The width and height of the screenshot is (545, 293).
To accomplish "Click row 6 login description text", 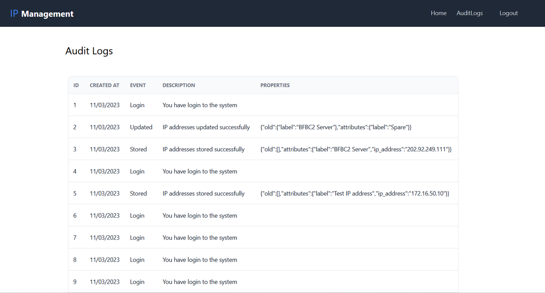I will (x=200, y=216).
